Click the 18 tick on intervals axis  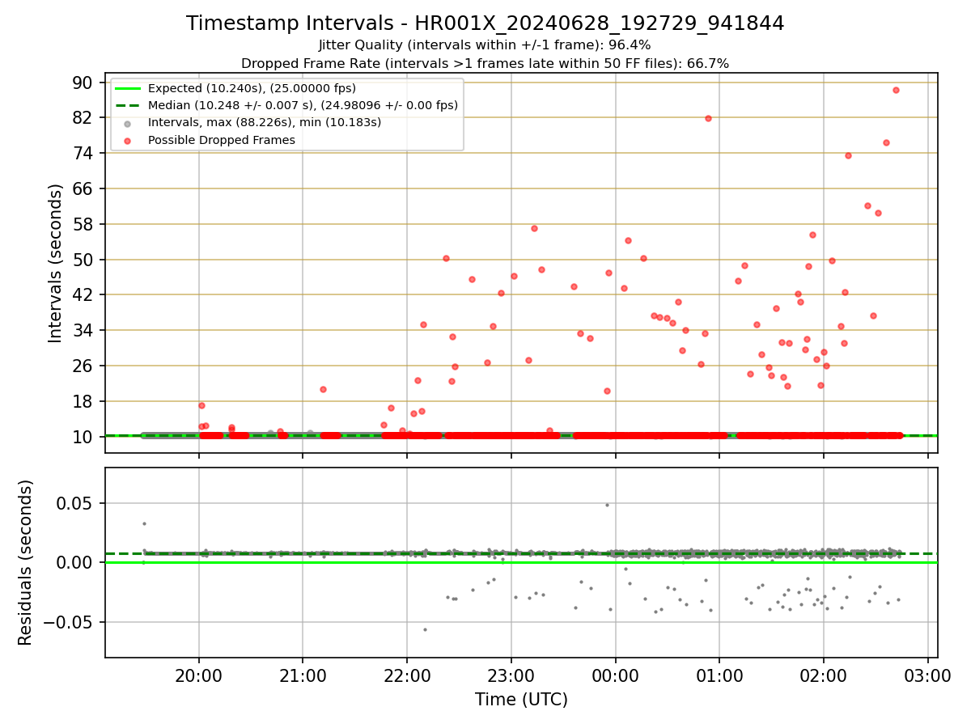click(83, 401)
